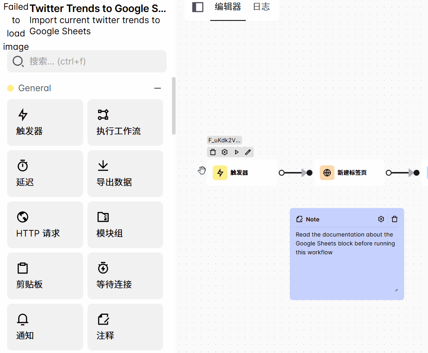428x353 pixels.
Task: Collapse the General category
Action: 157,88
